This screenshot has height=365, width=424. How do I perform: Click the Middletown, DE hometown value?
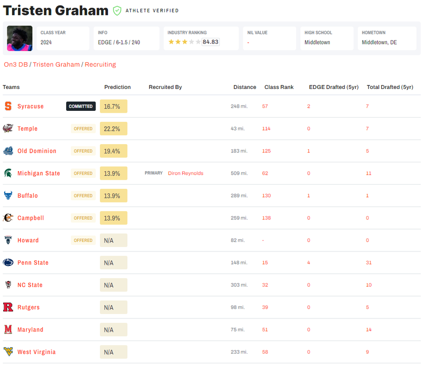[x=379, y=42]
